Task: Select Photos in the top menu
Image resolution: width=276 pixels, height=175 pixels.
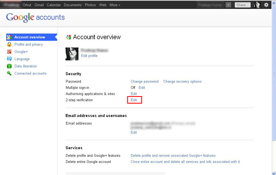Action: (x=90, y=5)
